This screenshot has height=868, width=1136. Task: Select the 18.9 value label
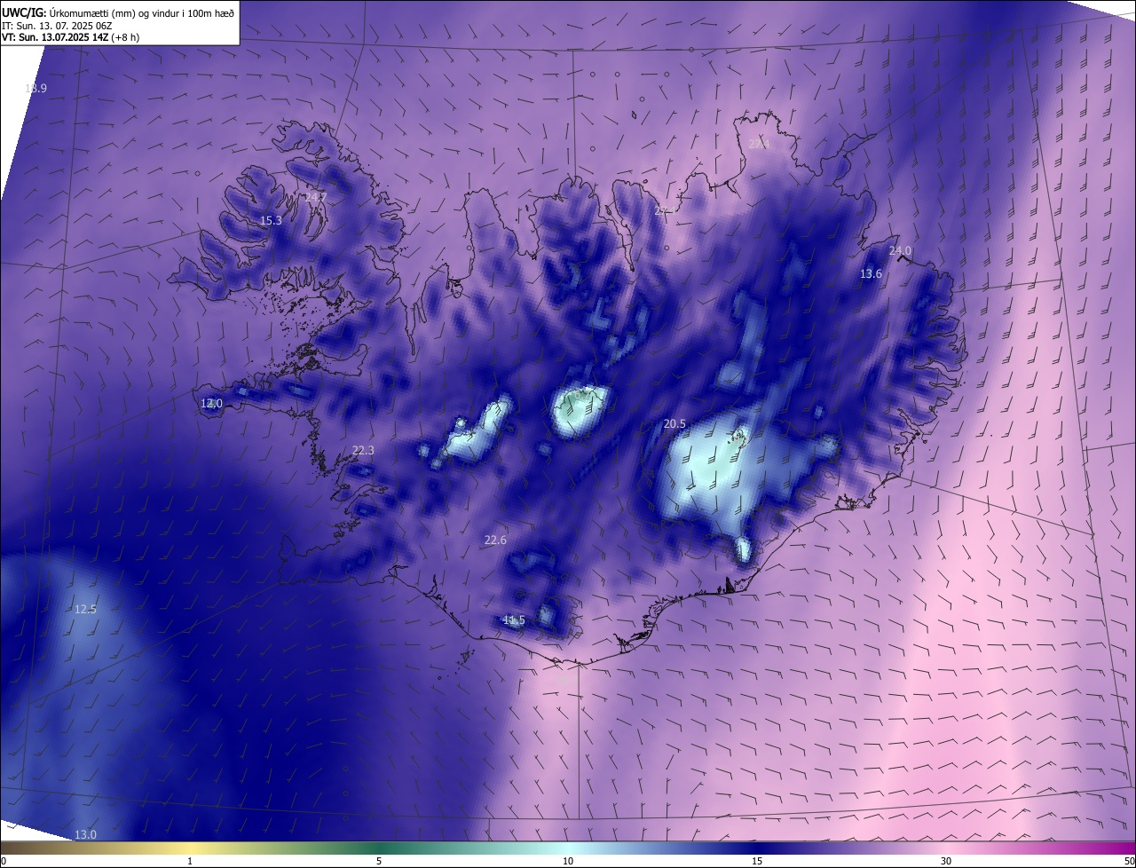35,88
